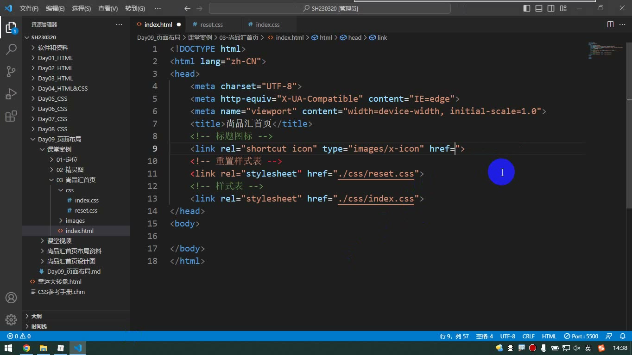This screenshot has height=355, width=632.
Task: Open Chrome from the Windows taskbar
Action: point(26,348)
